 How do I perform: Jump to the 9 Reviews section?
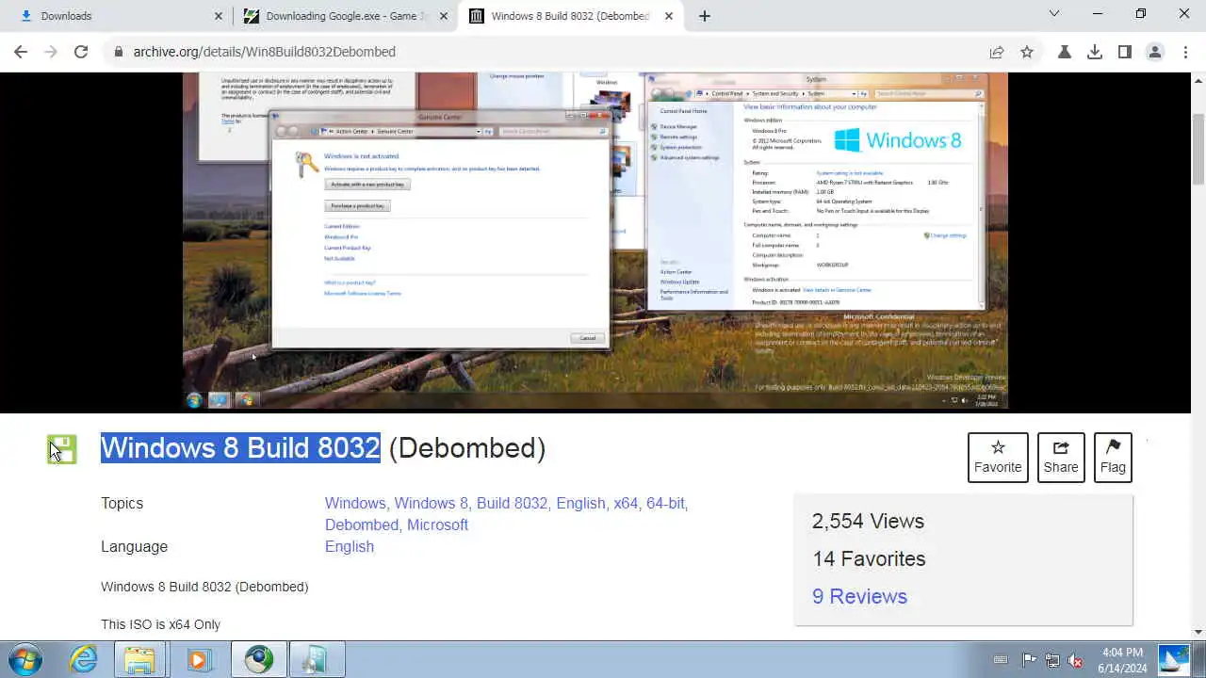click(859, 596)
